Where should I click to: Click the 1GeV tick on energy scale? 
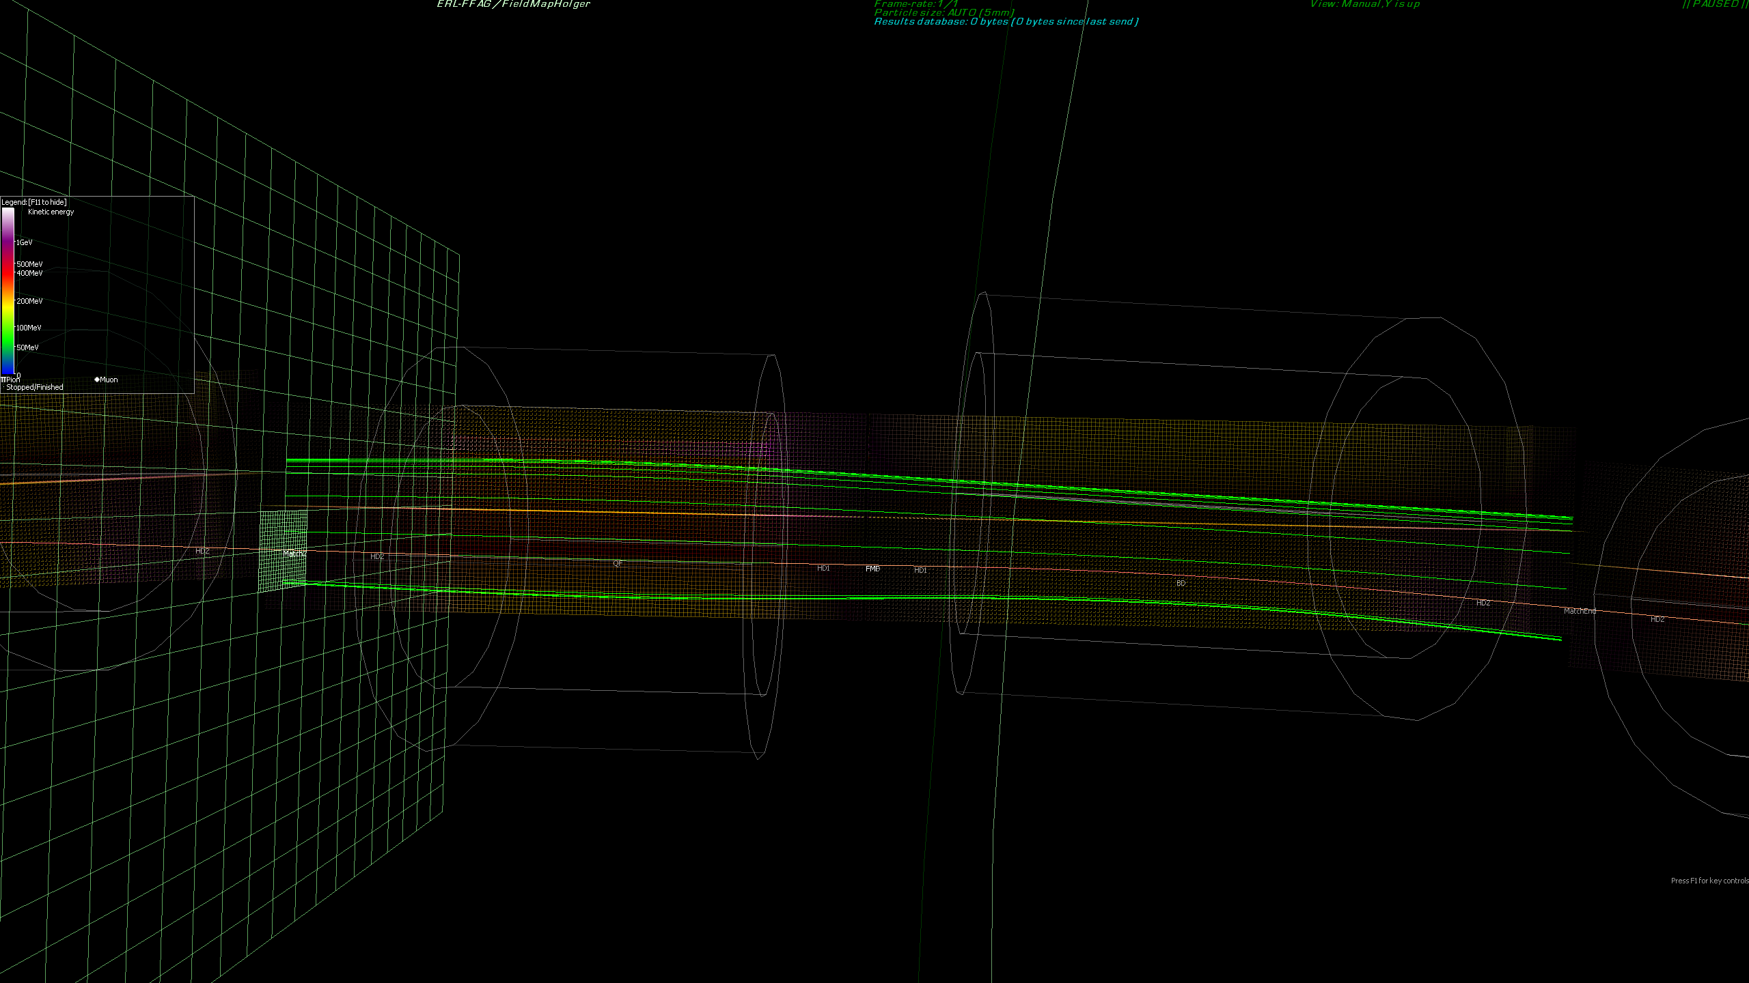pos(24,242)
